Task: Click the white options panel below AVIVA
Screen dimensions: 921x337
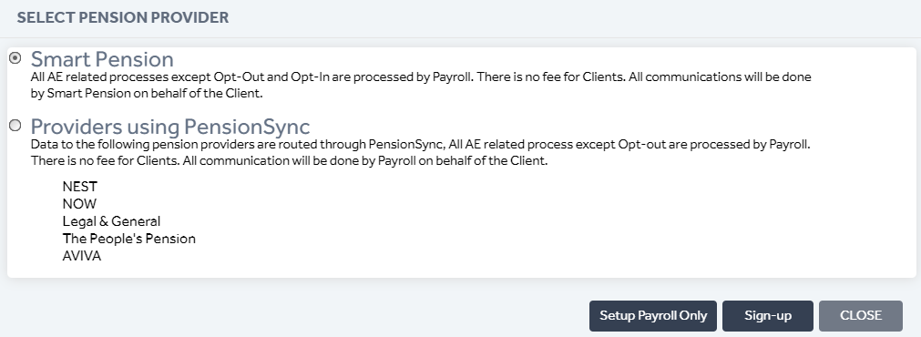Action: (x=461, y=271)
